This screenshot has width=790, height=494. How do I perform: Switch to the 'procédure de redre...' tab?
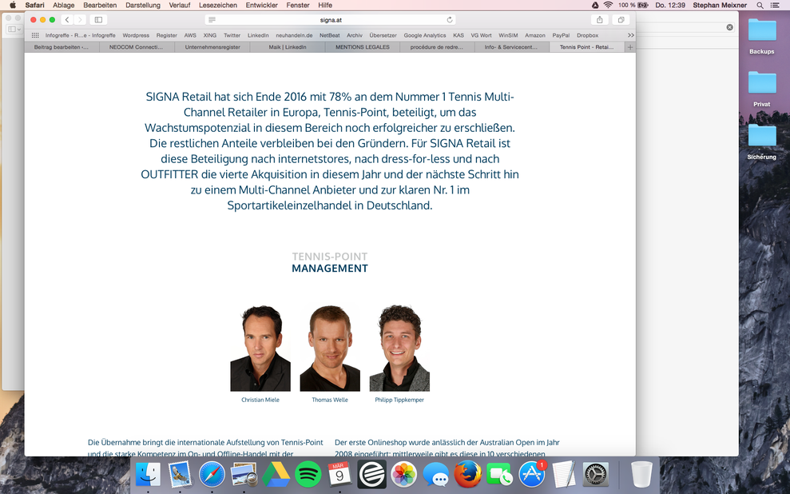pyautogui.click(x=437, y=47)
